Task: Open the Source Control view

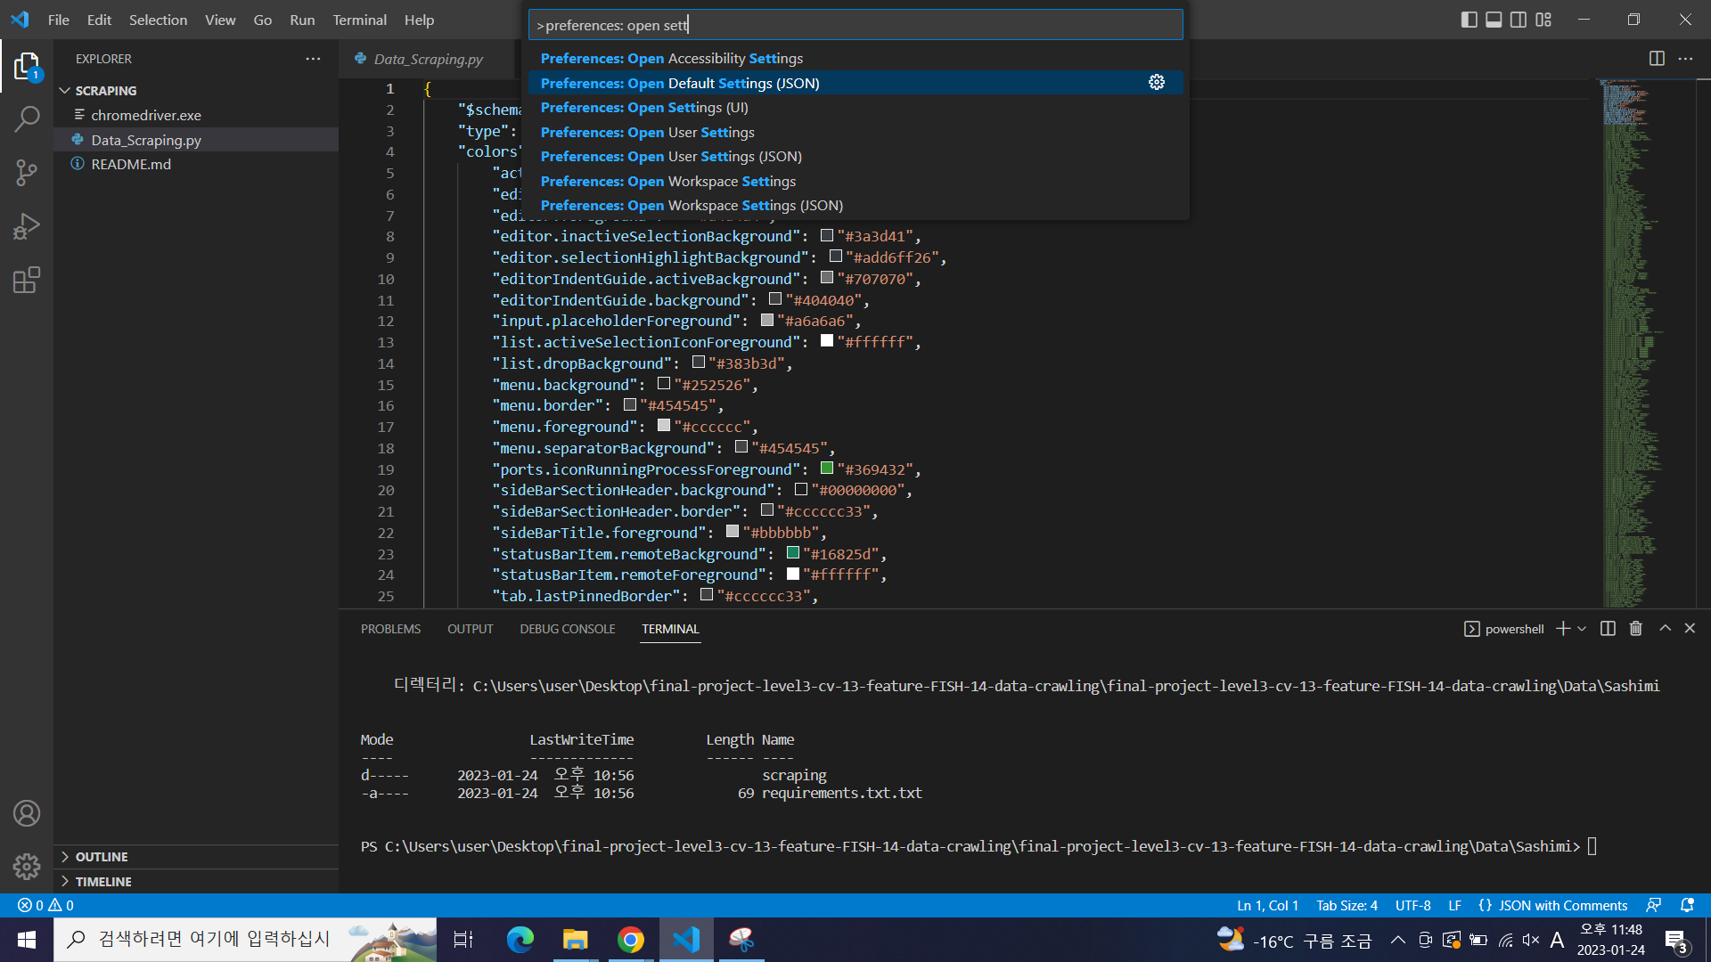Action: click(x=27, y=173)
